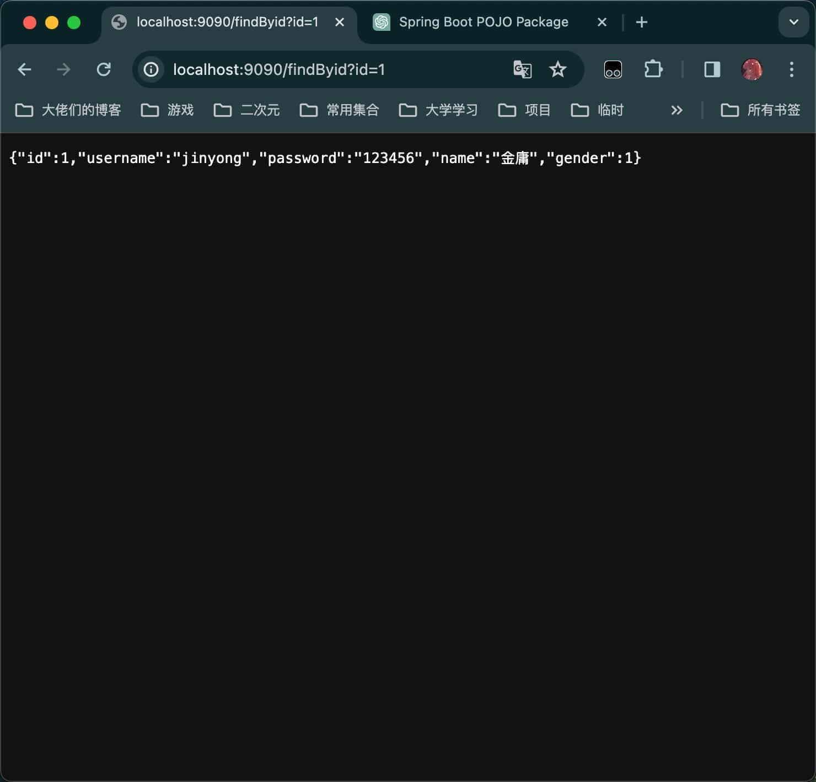This screenshot has width=816, height=782.
Task: Open the extensions puzzle menu
Action: (x=653, y=69)
